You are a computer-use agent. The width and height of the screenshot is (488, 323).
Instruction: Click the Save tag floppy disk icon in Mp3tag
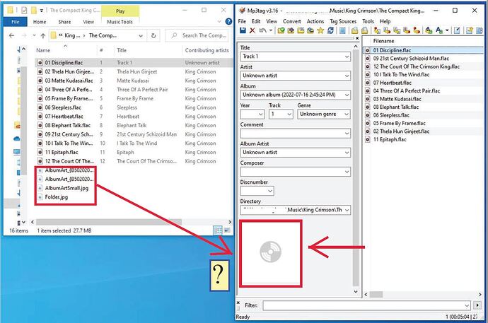tap(243, 30)
